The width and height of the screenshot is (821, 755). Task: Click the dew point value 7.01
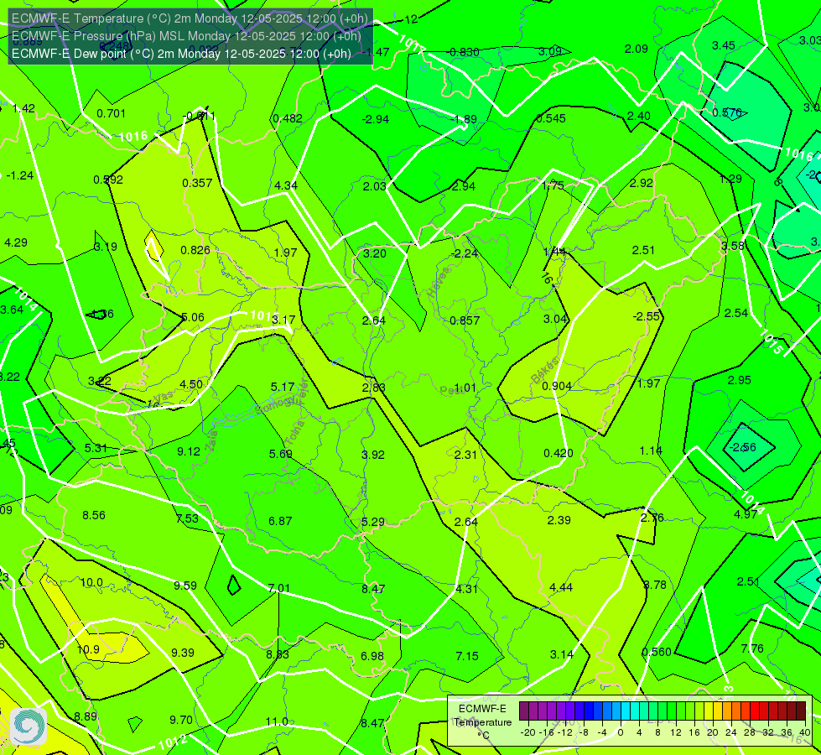tap(279, 588)
